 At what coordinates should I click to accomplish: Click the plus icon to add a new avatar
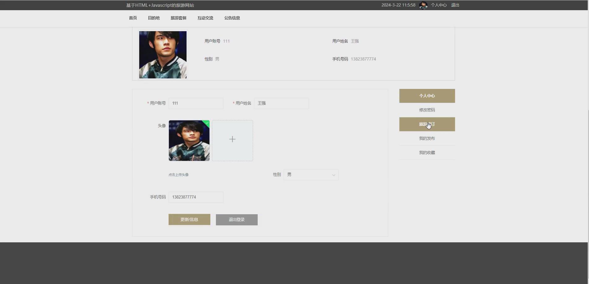(x=232, y=140)
